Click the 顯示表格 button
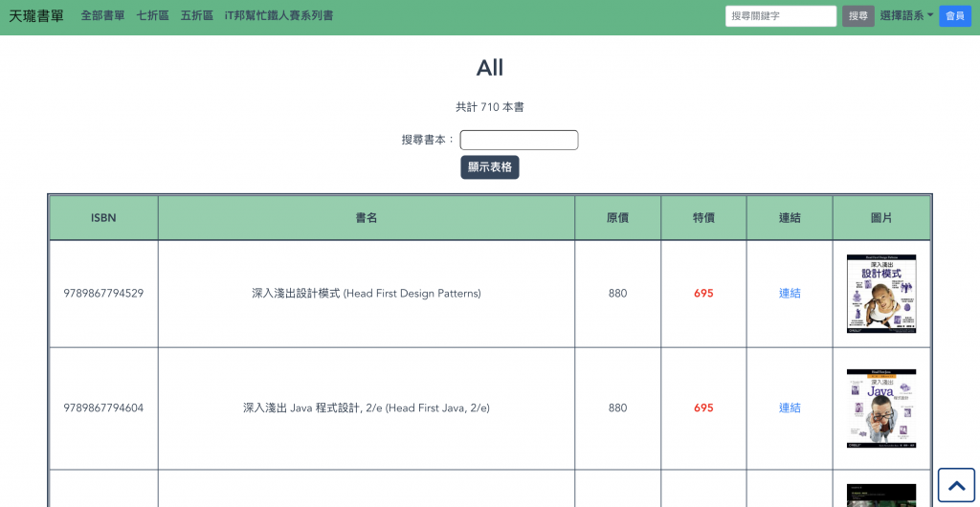The width and height of the screenshot is (980, 507). point(490,167)
